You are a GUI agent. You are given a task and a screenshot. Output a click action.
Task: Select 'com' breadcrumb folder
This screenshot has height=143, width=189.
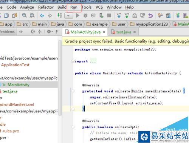[x=75, y=24]
